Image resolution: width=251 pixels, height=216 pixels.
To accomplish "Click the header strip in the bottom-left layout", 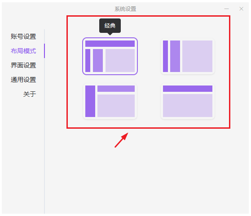I will (x=116, y=89).
